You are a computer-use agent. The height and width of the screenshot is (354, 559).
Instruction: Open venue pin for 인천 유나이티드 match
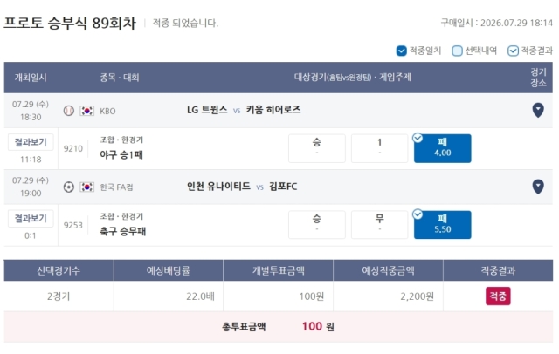538,187
